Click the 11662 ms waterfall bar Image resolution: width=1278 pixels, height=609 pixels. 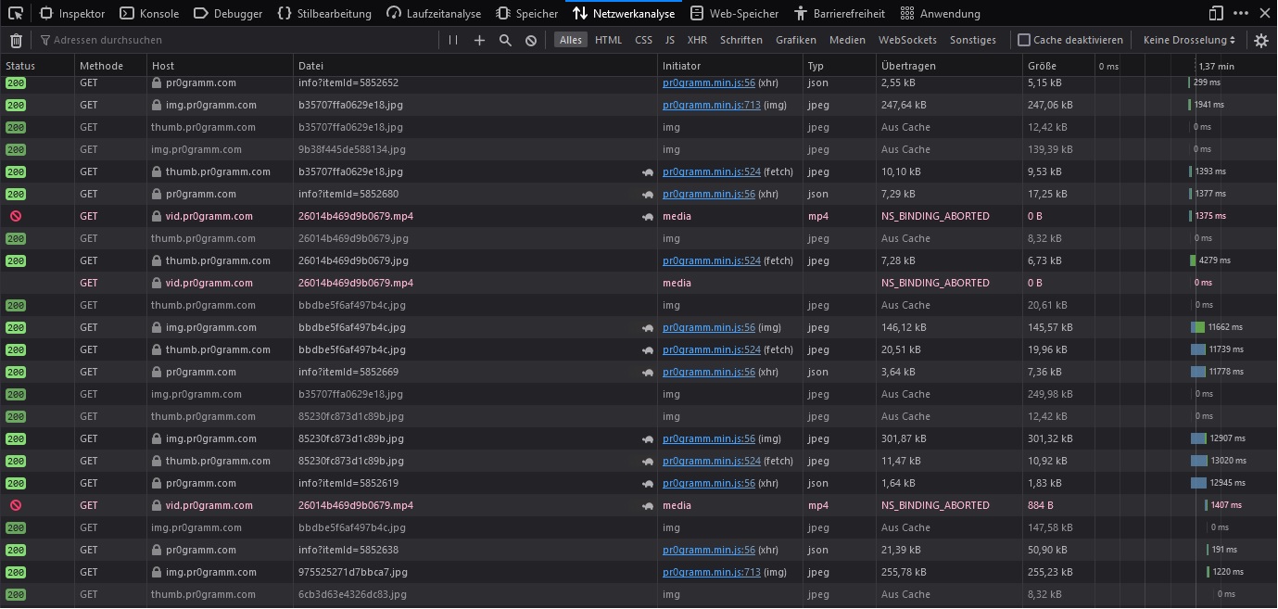pos(1198,327)
